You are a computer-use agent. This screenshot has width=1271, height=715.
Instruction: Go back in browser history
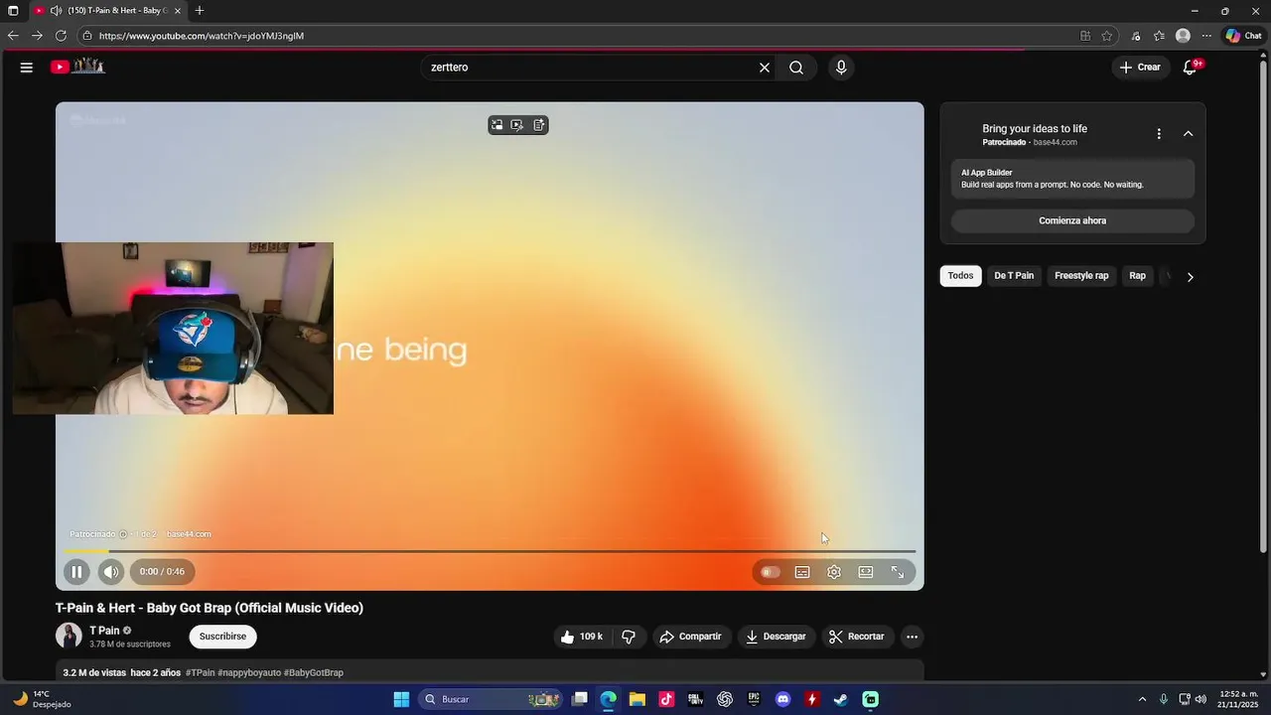coord(13,36)
